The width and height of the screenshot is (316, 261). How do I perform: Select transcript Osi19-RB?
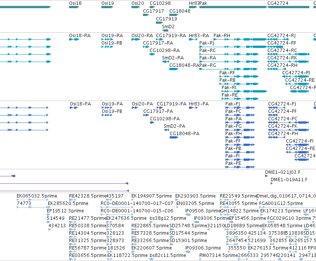coord(107,47)
